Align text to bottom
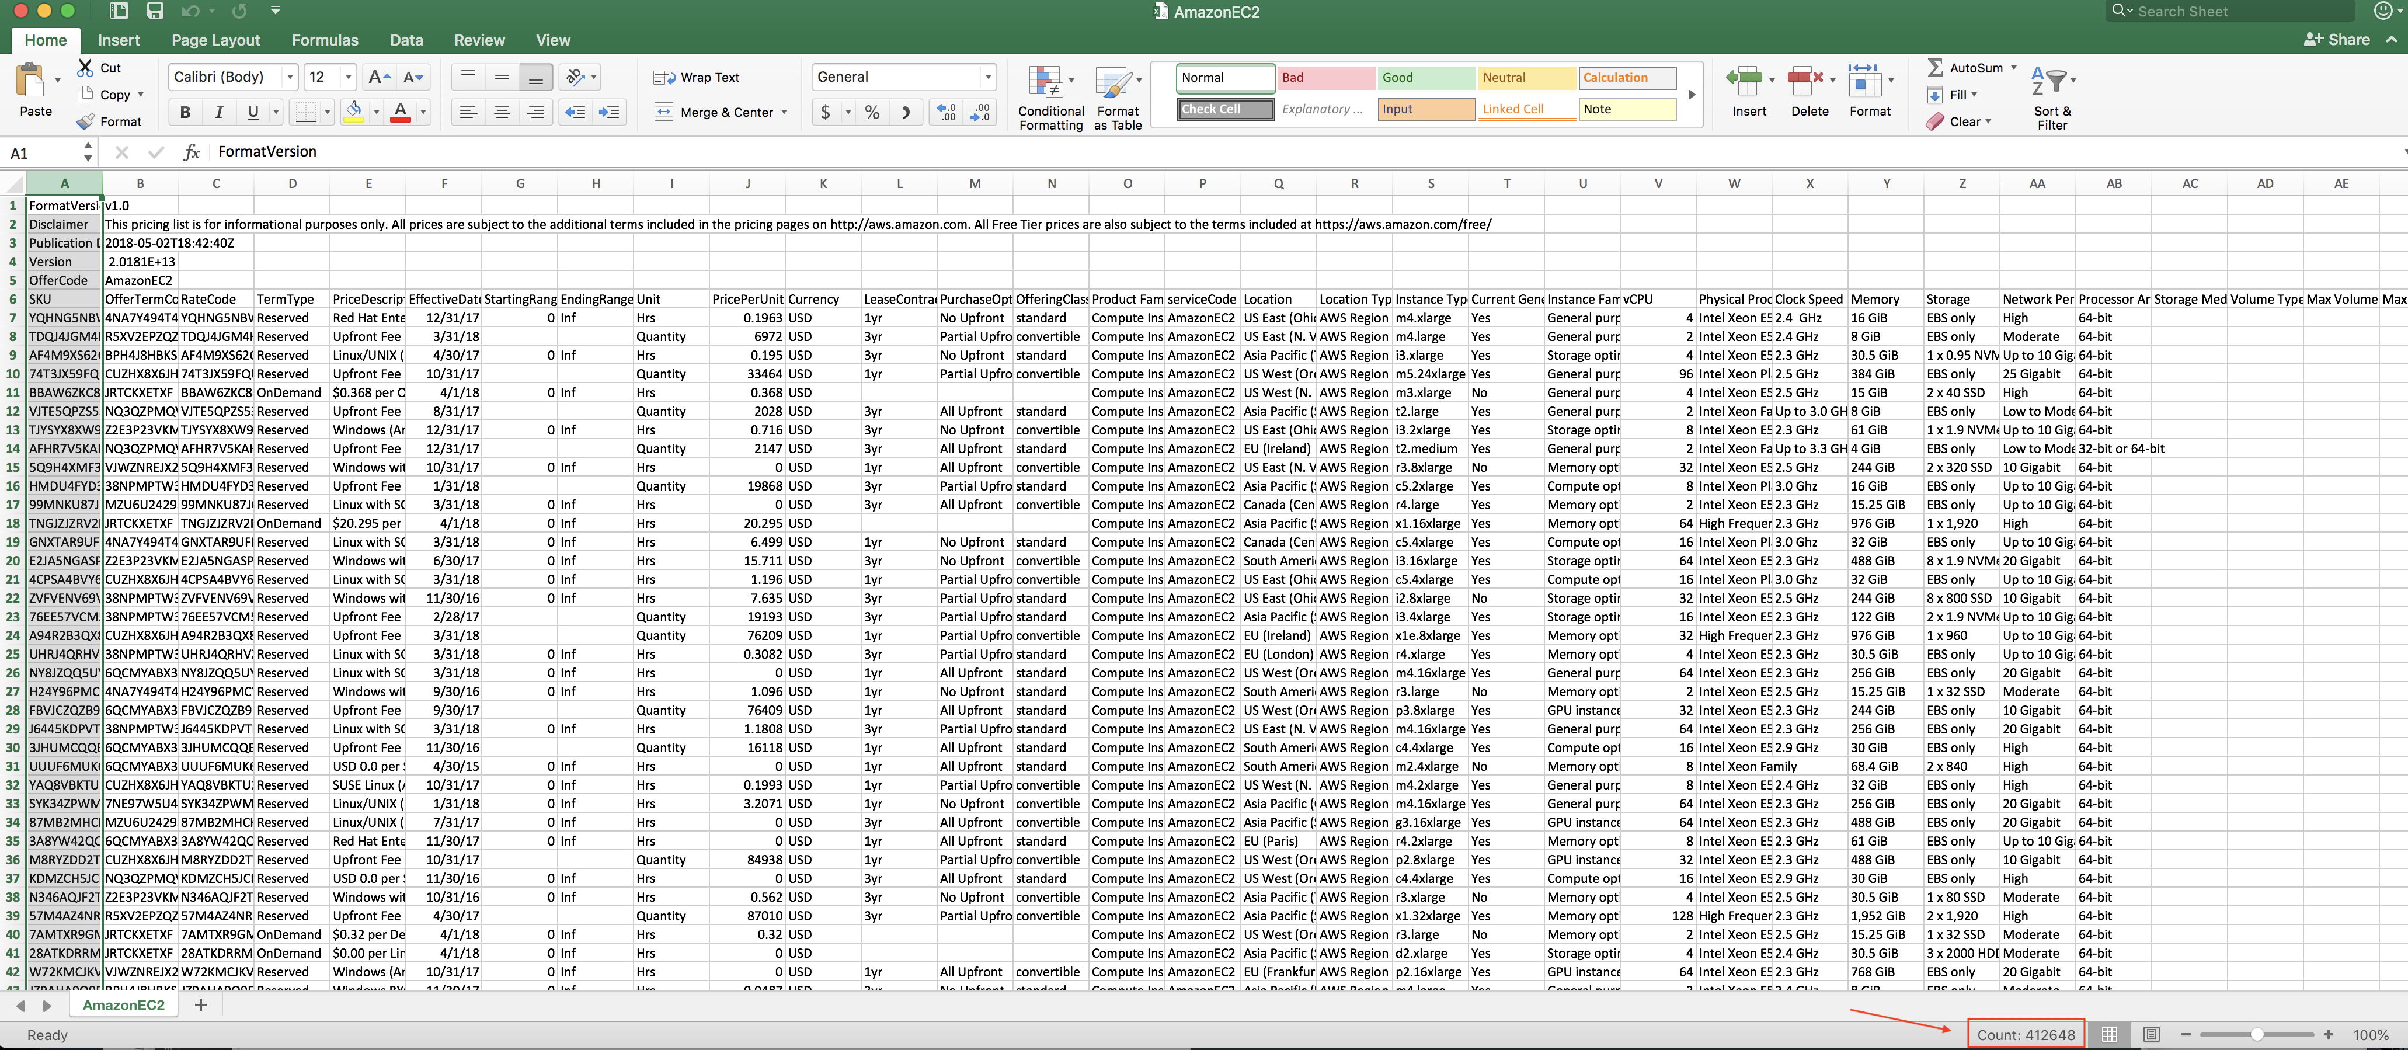This screenshot has width=2408, height=1050. pyautogui.click(x=535, y=77)
